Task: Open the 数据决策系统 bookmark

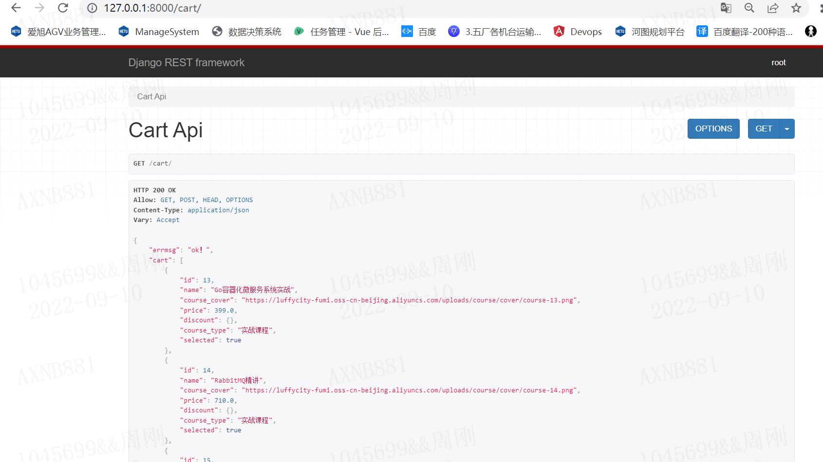Action: pos(247,32)
